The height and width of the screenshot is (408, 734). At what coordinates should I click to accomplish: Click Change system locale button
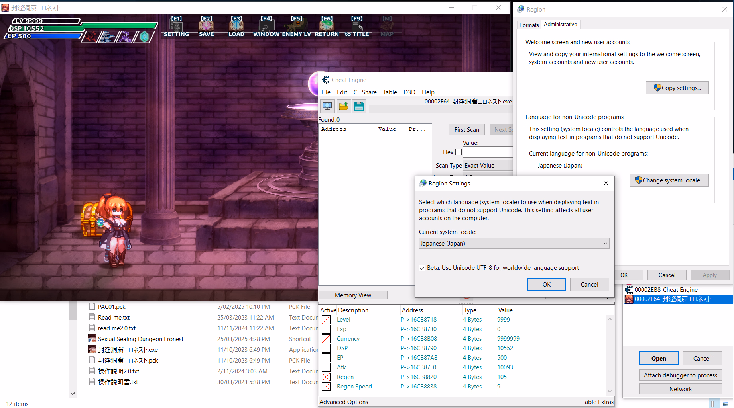(x=669, y=180)
